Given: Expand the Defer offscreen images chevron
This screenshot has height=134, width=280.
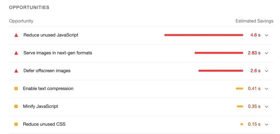Looking at the screenshot, I should coord(266,71).
